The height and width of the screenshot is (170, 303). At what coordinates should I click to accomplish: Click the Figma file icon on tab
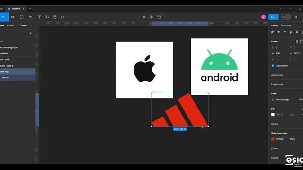pyautogui.click(x=9, y=9)
